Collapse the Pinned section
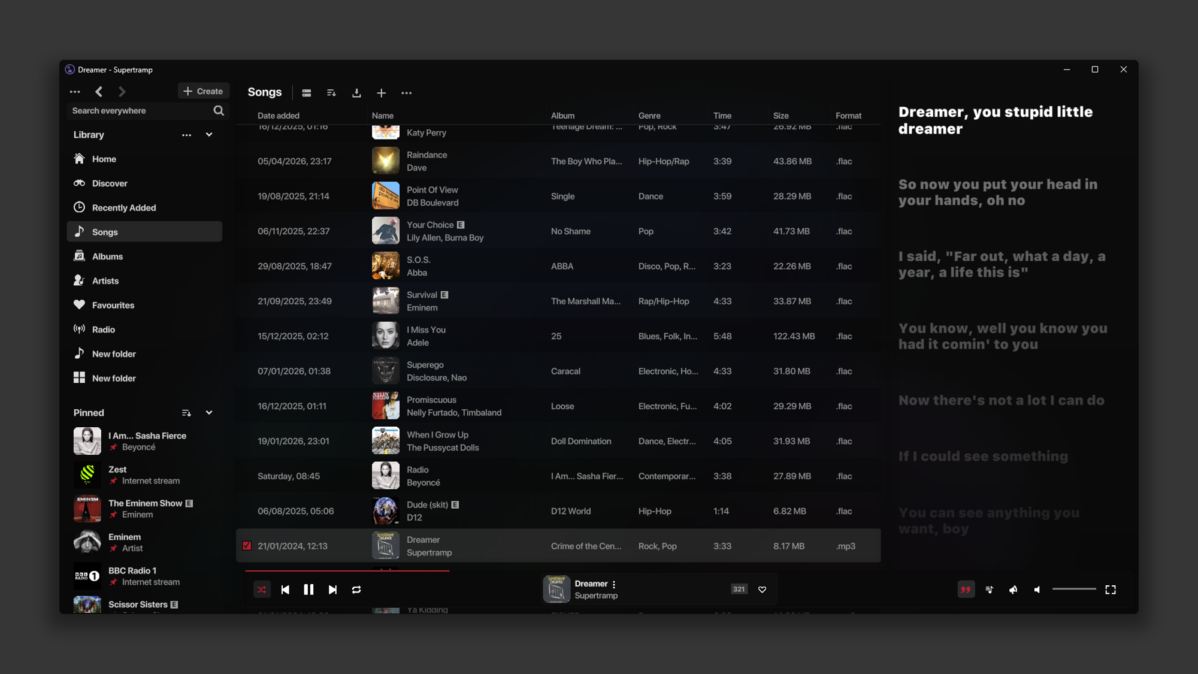The width and height of the screenshot is (1198, 674). 209,413
